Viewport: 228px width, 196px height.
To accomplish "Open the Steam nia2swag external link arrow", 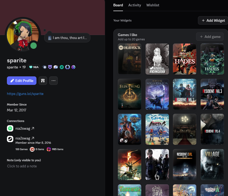I will pyautogui.click(x=33, y=138).
